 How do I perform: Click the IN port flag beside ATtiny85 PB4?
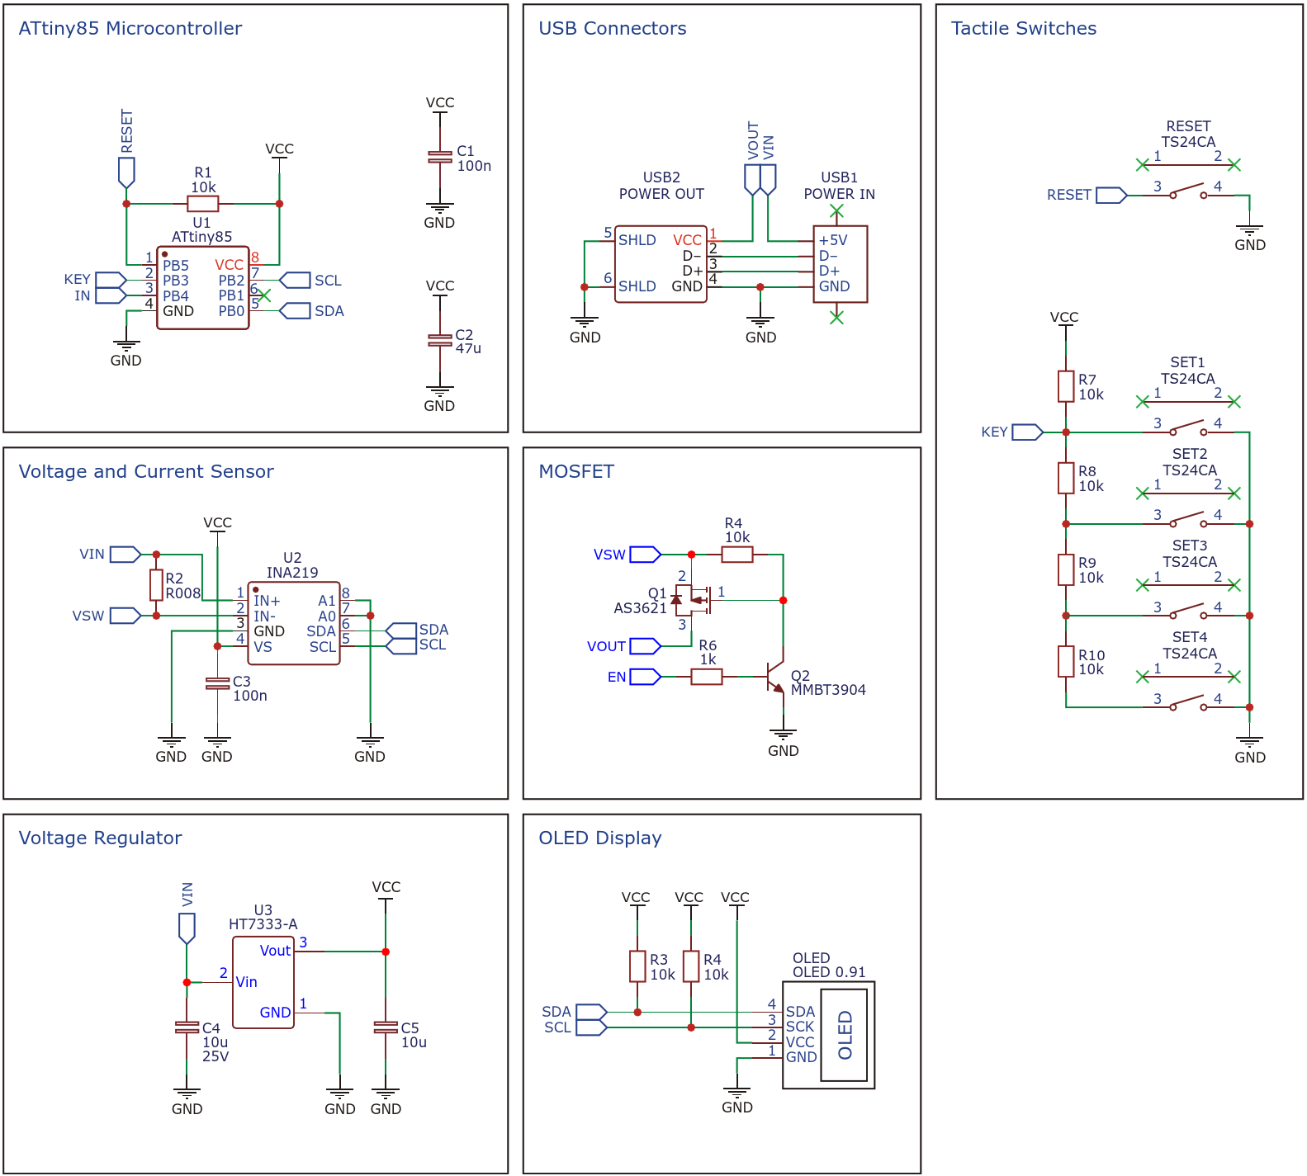[x=111, y=295]
